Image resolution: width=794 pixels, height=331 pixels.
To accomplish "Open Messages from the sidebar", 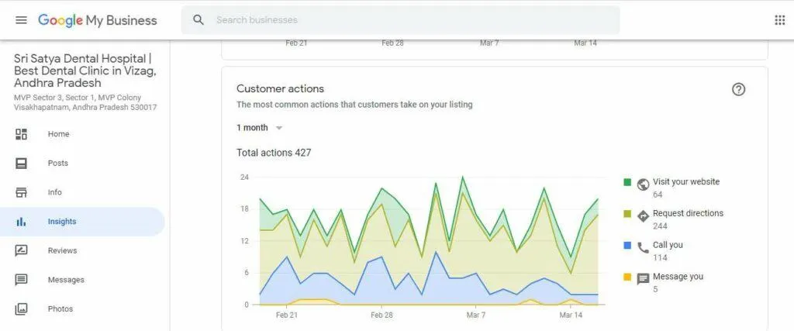I will (x=82, y=280).
